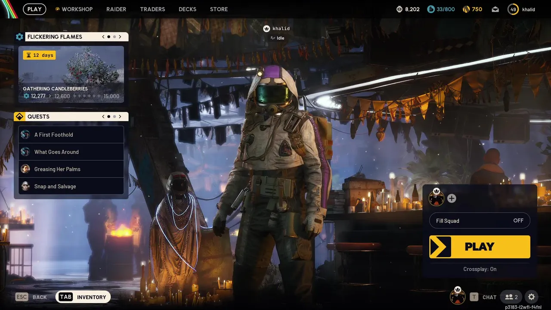Open the Snap and Salvage quest

coord(71,186)
